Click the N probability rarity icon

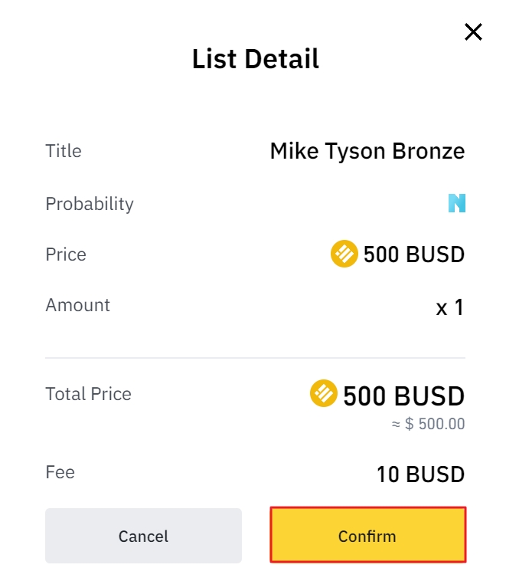(x=457, y=203)
